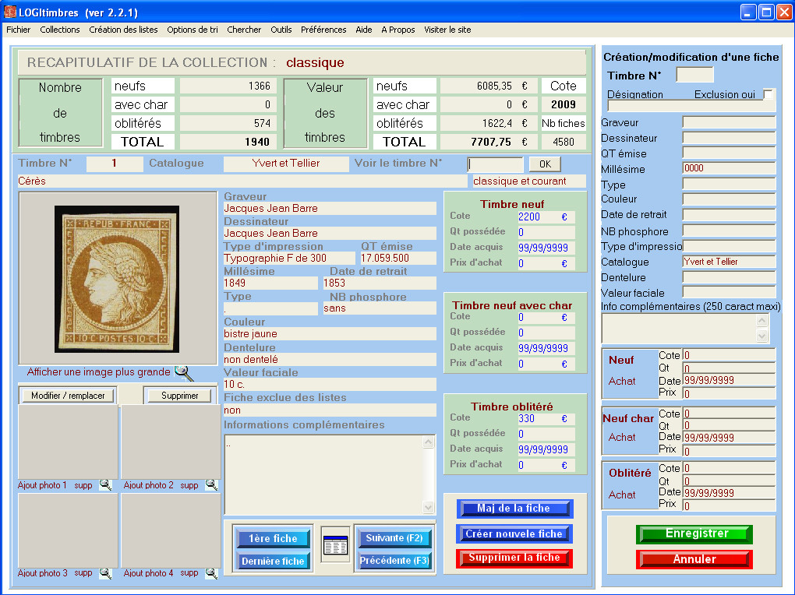795x595 pixels.
Task: Click the magnifier icon for Ajout photo 4
Action: pyautogui.click(x=211, y=573)
